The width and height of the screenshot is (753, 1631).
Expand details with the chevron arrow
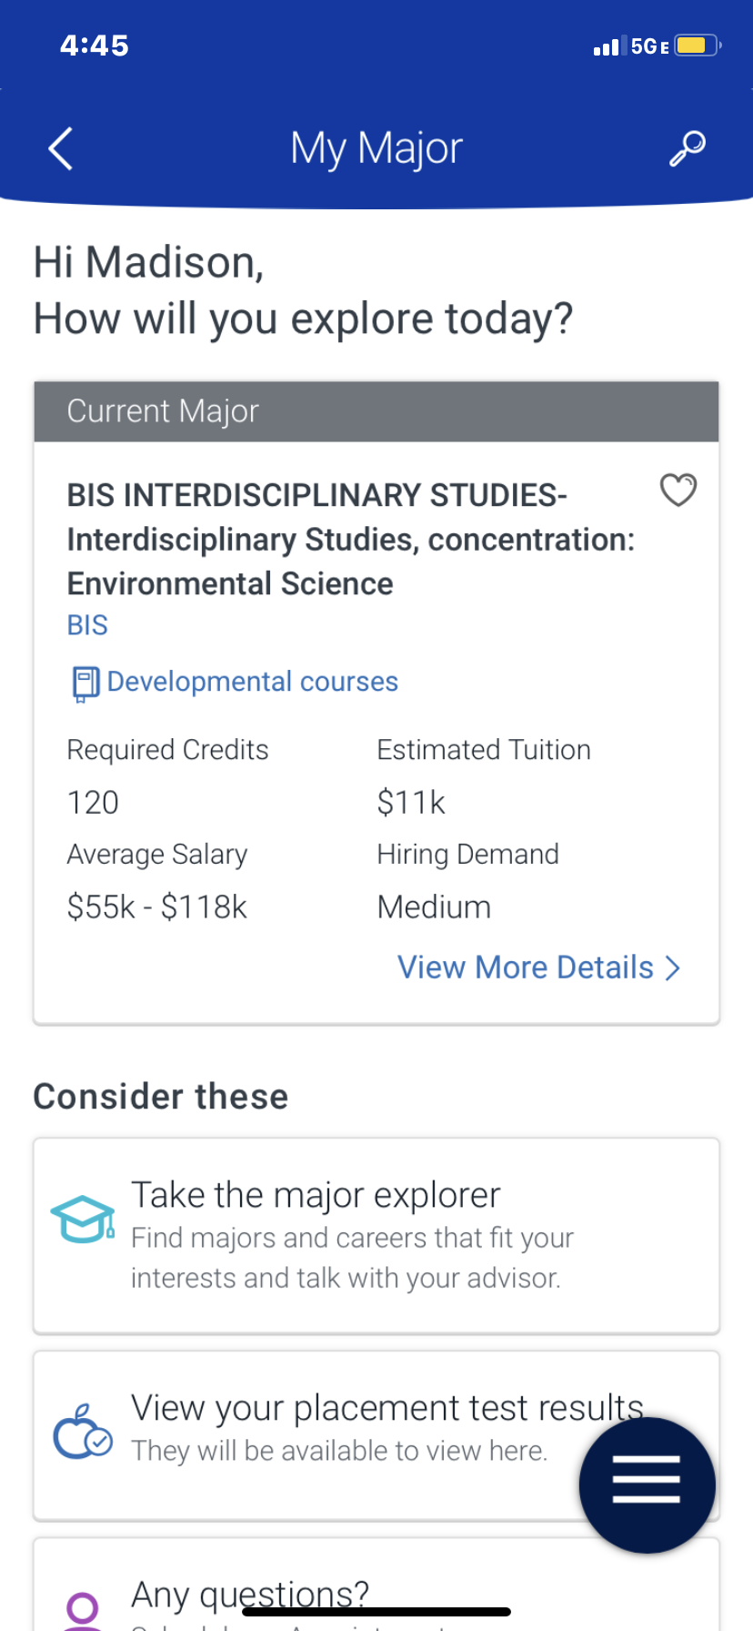(x=673, y=968)
